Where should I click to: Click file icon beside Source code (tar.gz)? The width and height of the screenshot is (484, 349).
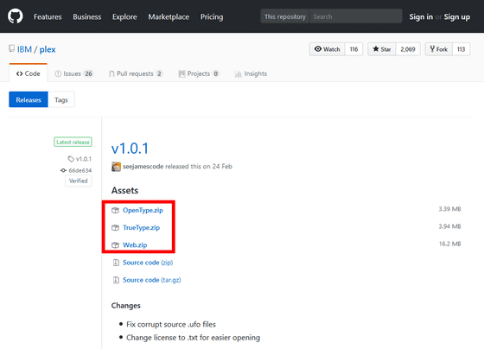tap(116, 280)
